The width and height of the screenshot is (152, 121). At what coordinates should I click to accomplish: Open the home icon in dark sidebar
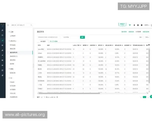click(x=3, y=30)
